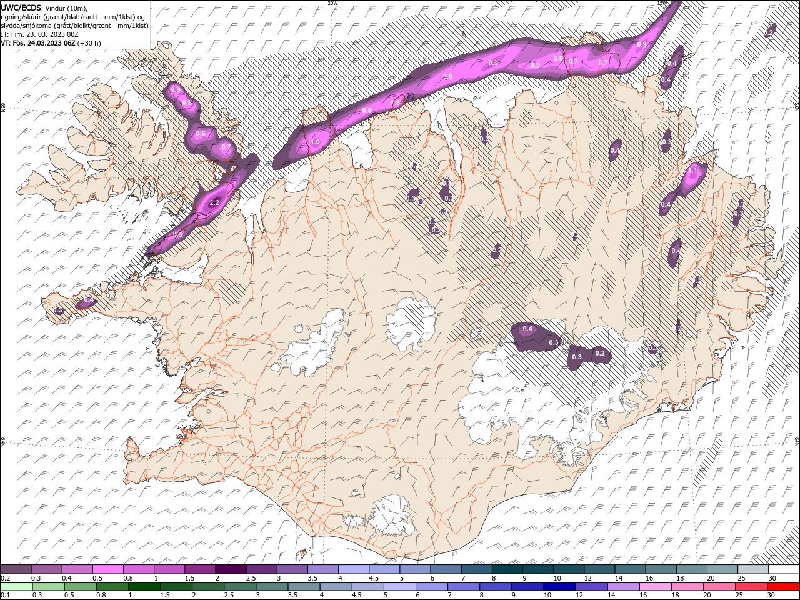Pick the light pink rain swatch between 16 and 18
This screenshot has width=800, height=600.
click(654, 587)
